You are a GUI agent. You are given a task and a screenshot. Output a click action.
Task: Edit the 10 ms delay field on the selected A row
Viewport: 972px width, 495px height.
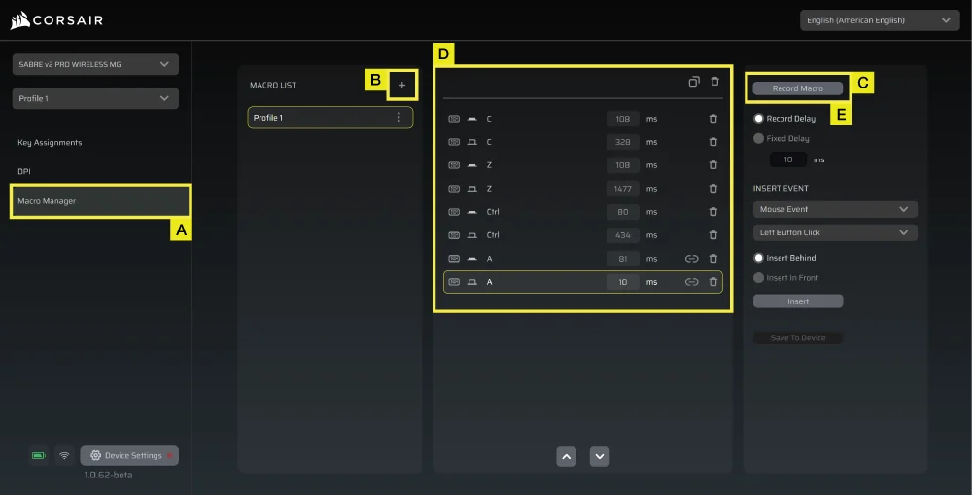coord(622,282)
